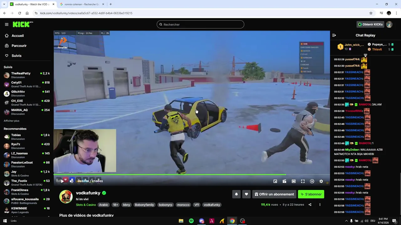Open Spotify from the taskbar

pos(191,221)
